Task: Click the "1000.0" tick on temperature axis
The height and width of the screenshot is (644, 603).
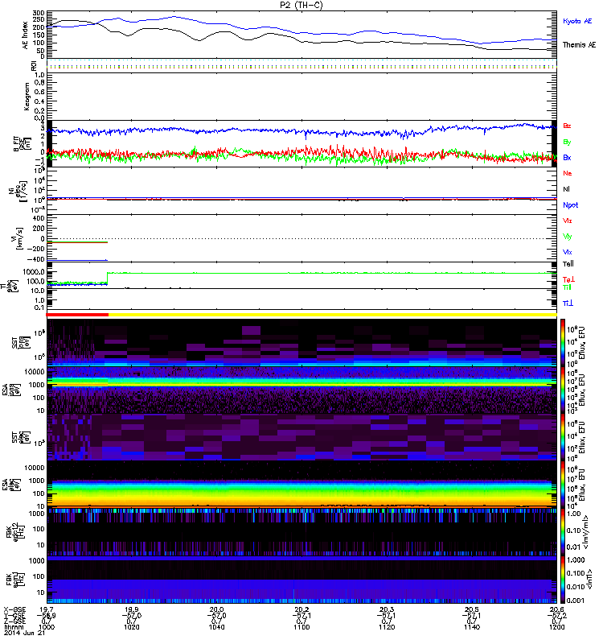Action: 34,272
